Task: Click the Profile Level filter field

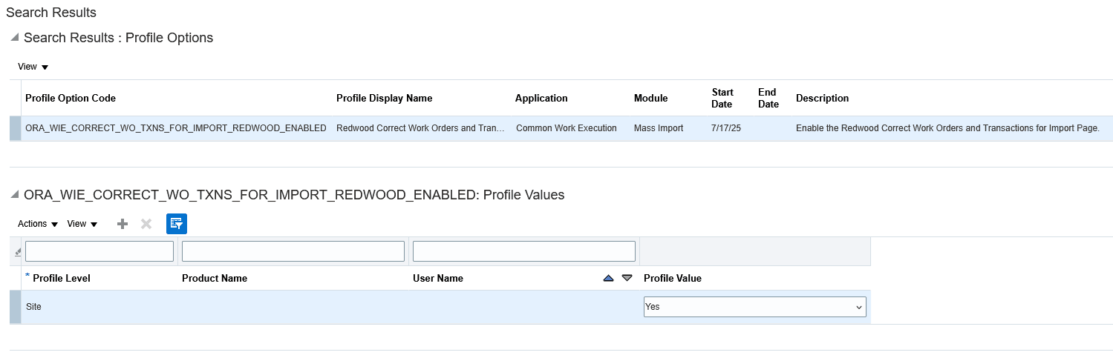Action: [x=99, y=251]
